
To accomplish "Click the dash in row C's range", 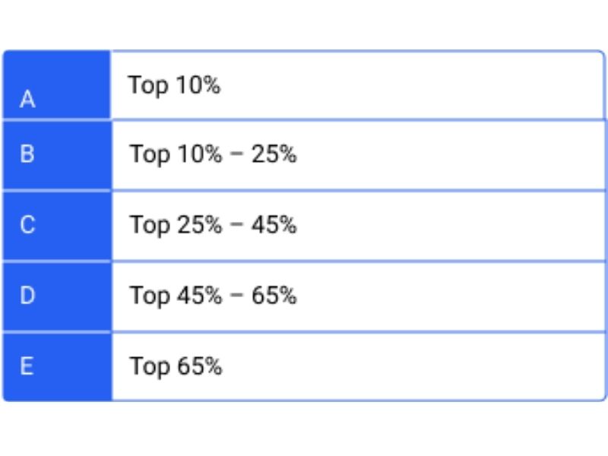I will point(237,226).
